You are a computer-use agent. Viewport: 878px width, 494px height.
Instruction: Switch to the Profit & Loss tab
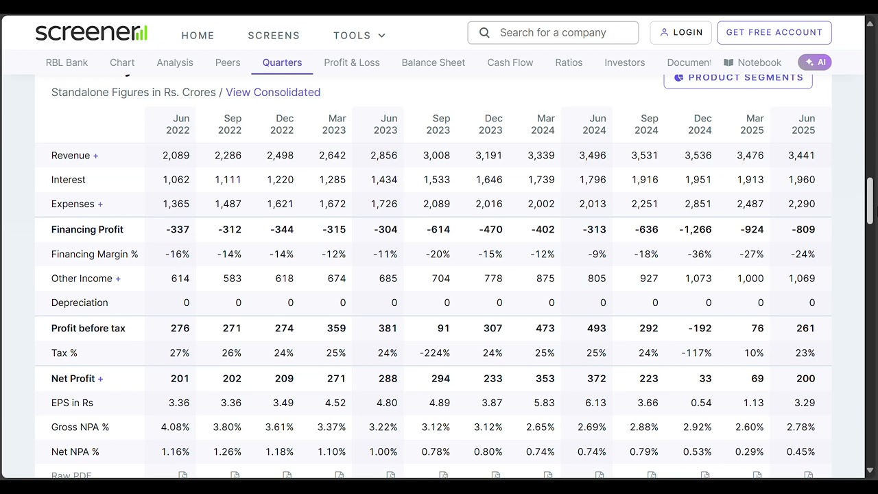(x=352, y=62)
